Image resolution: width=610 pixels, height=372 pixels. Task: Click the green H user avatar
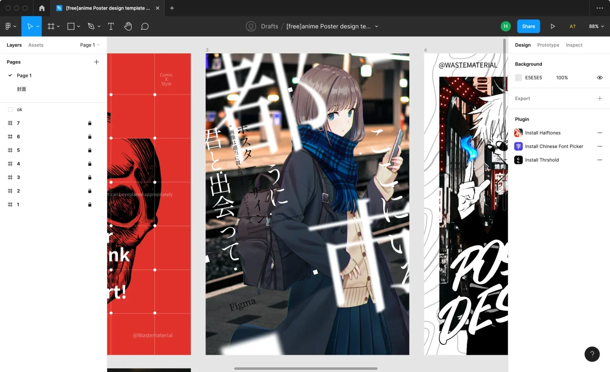(x=506, y=27)
